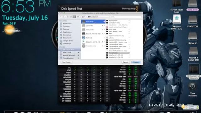Click Cancel in the file dialog

(x=125, y=62)
